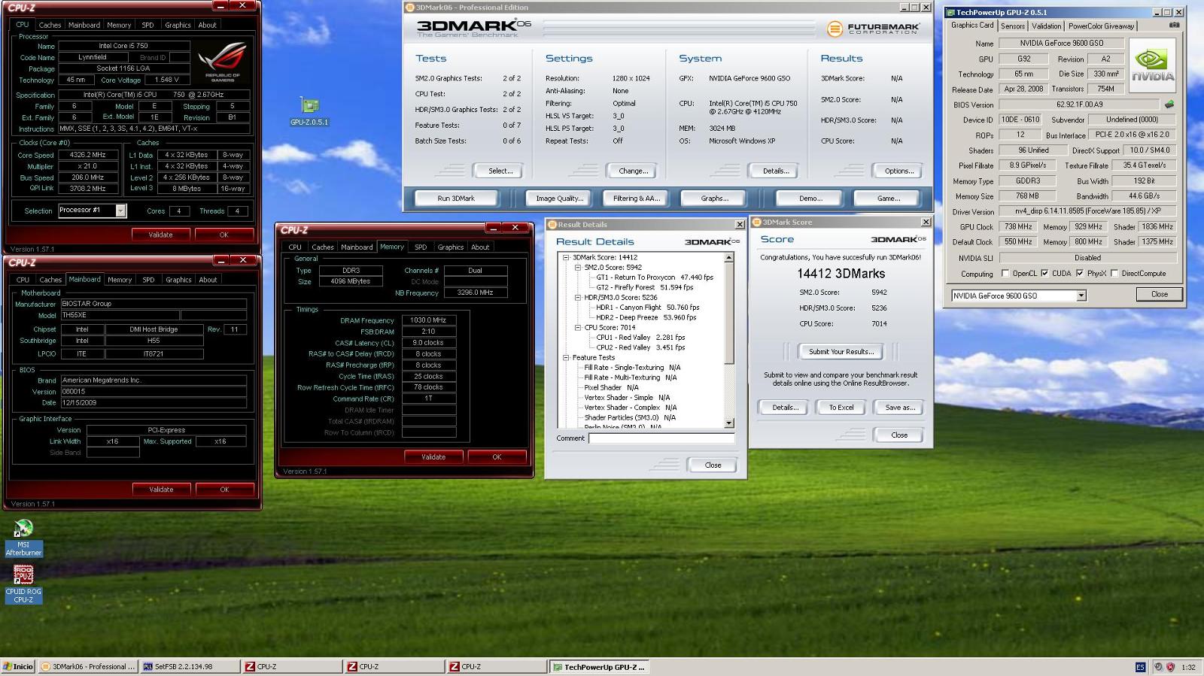Click the NVIDIA logo in GPU-Z
The image size is (1204, 676).
coord(1152,66)
